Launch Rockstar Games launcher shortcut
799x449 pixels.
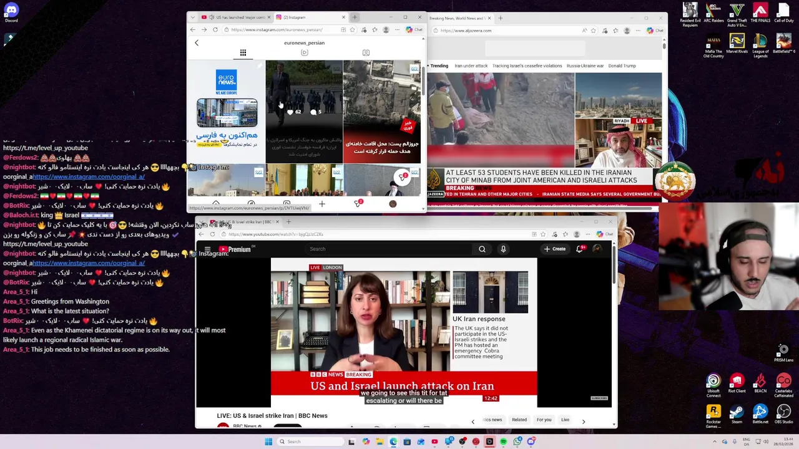coord(713,417)
